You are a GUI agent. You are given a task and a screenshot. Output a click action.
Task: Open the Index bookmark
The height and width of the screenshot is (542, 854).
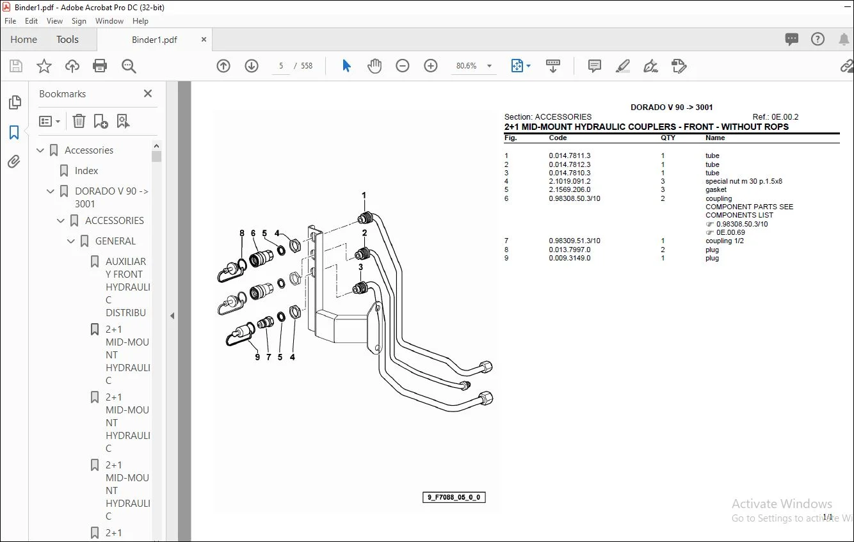click(x=86, y=171)
